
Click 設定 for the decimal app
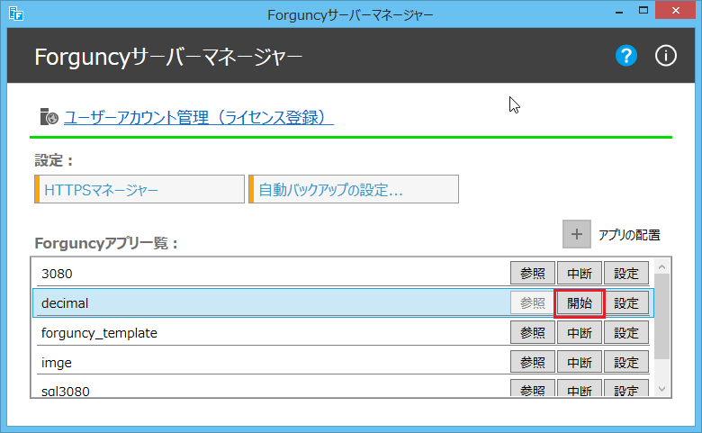625,303
